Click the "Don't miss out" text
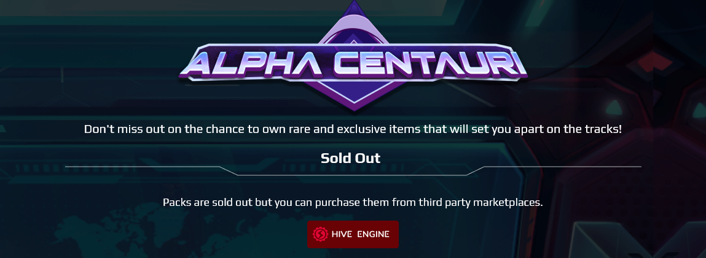This screenshot has width=706, height=258. click(123, 130)
